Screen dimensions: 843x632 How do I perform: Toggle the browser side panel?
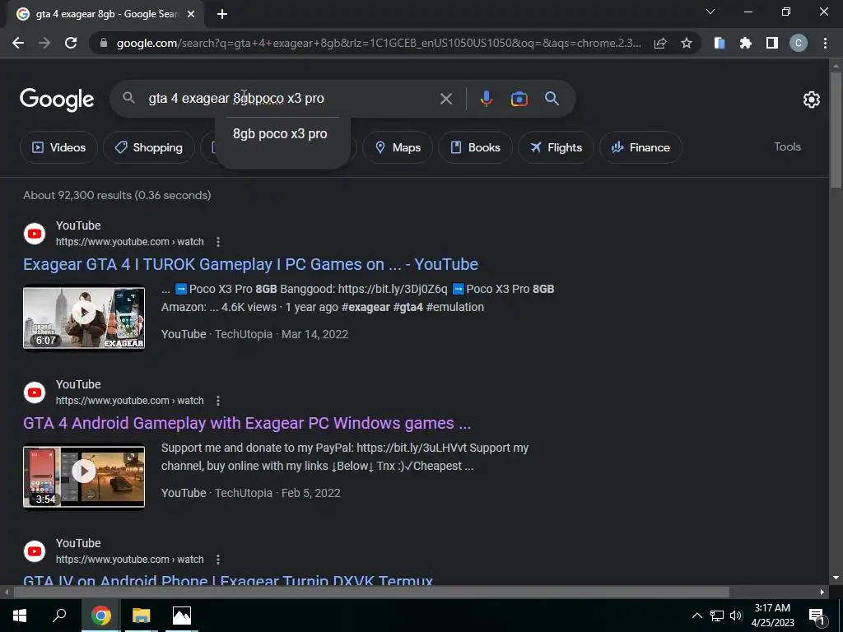pos(772,43)
